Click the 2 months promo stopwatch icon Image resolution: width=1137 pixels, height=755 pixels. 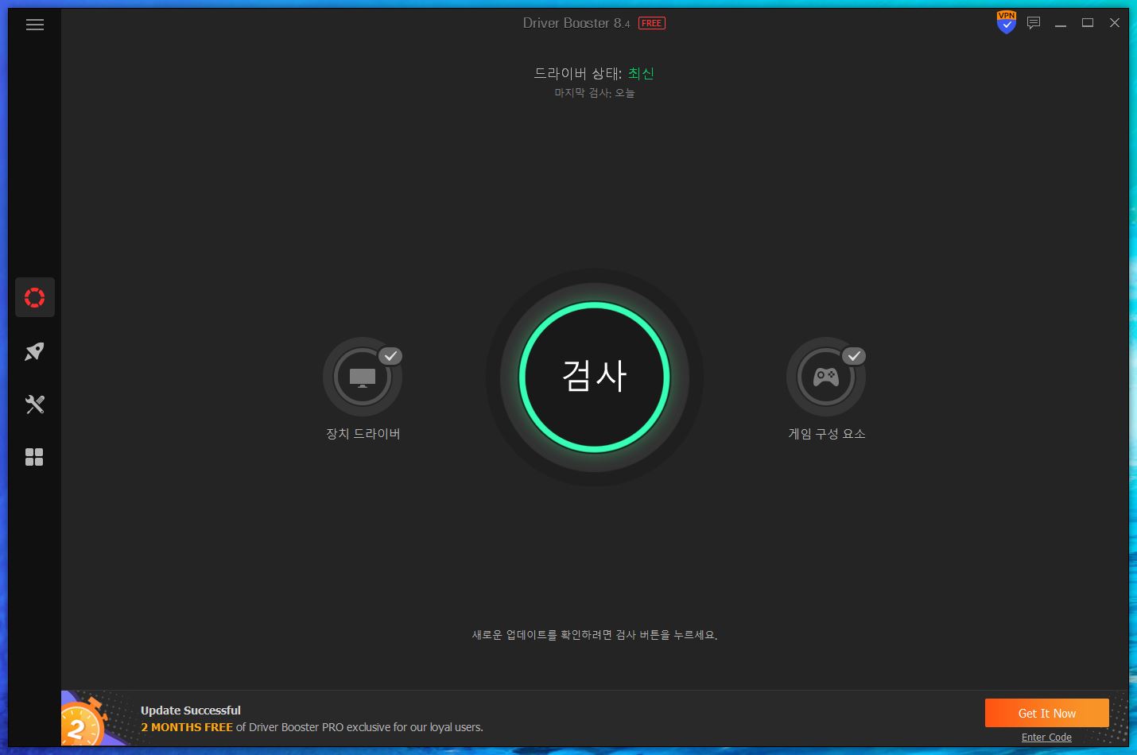tap(83, 722)
